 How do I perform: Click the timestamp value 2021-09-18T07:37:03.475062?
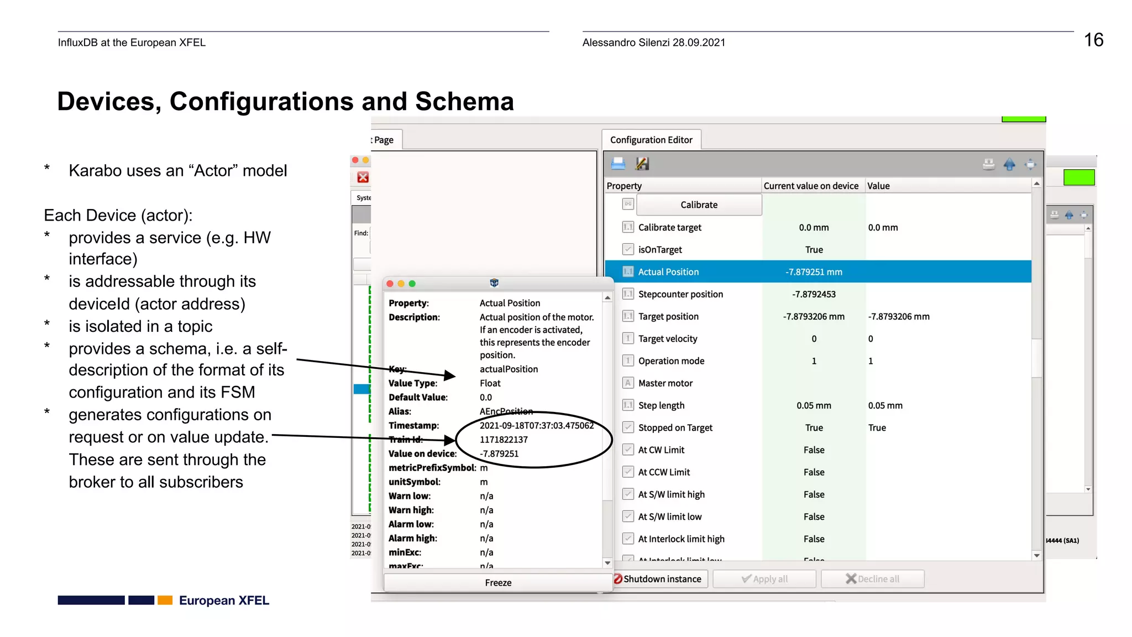click(537, 425)
